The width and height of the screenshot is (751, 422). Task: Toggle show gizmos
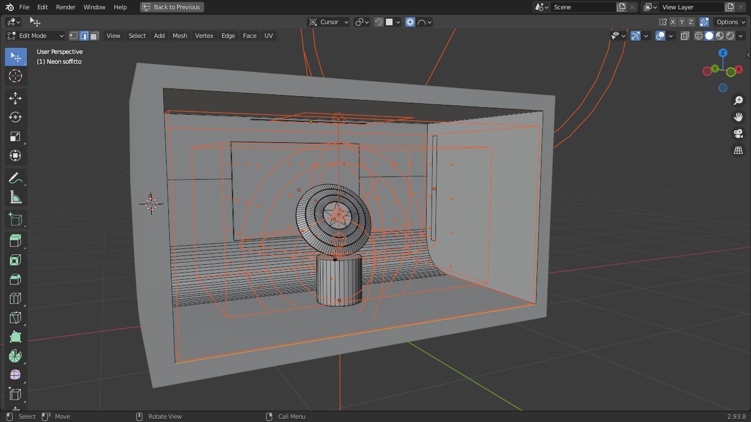click(x=636, y=36)
